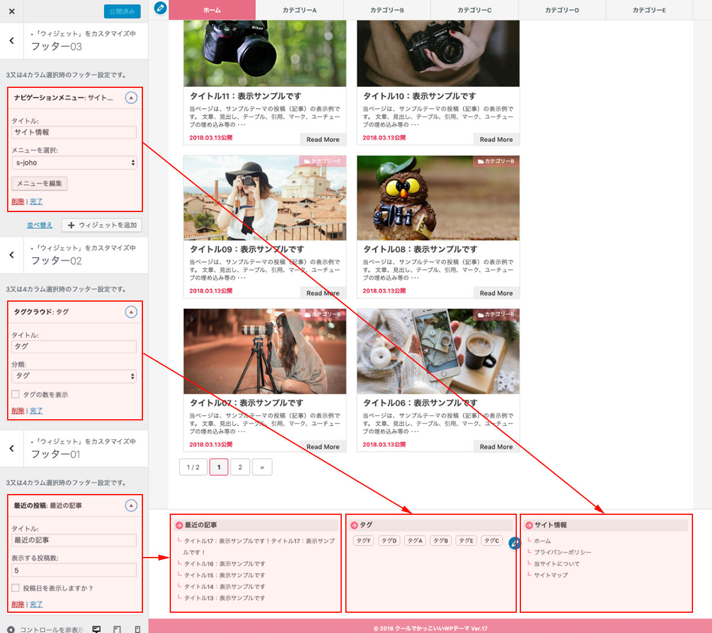712x633 pixels.
Task: Select the カテゴリーA navigation tab
Action: 300,10
